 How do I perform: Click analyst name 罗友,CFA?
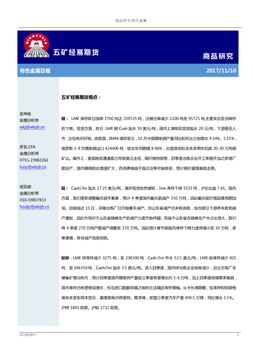(27, 147)
